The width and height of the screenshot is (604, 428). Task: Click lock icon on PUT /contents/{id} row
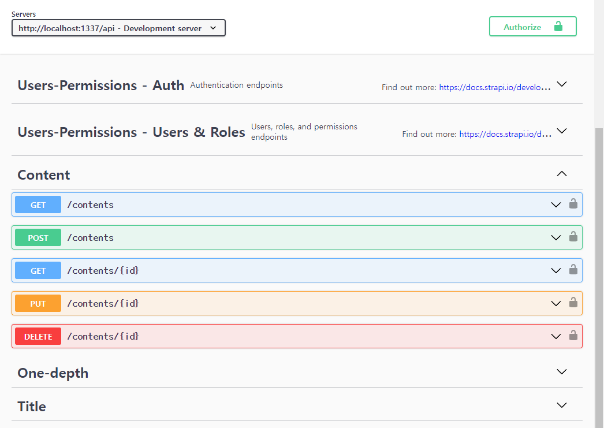pos(573,303)
